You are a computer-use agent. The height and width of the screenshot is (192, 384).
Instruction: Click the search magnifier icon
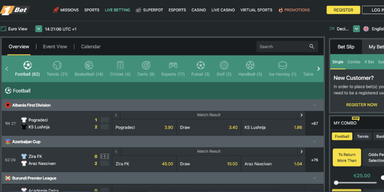click(x=312, y=47)
